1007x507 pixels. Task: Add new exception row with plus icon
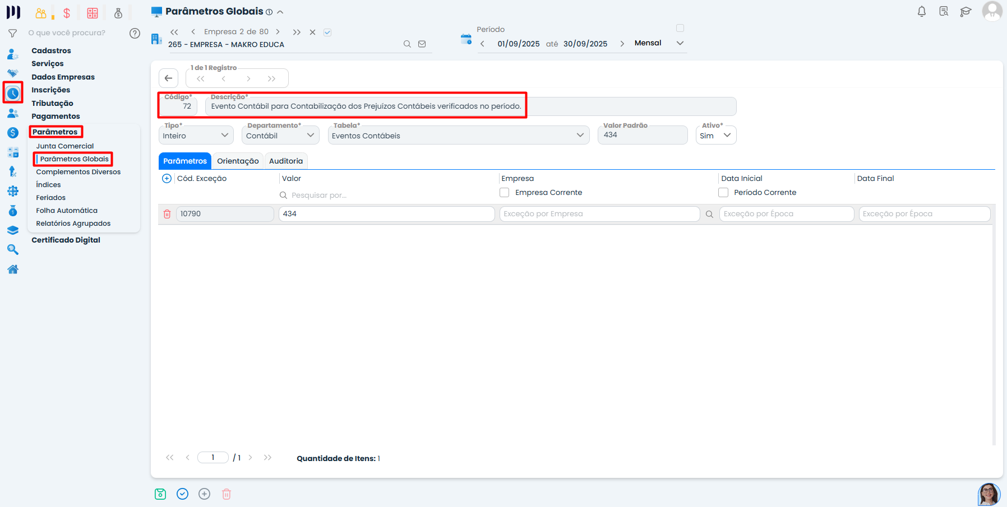pos(167,179)
